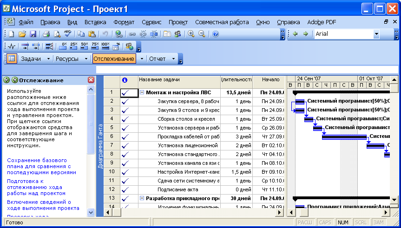This screenshot has height=228, width=401.
Task: Print the project using printer icon
Action: [46, 34]
